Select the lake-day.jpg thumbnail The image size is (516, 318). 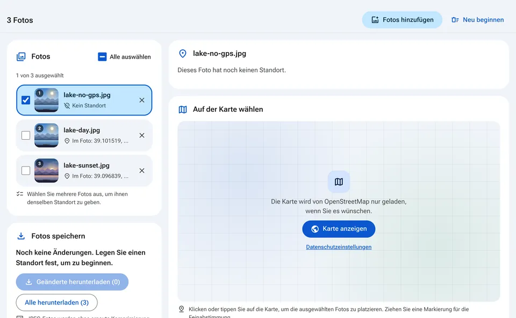(46, 135)
